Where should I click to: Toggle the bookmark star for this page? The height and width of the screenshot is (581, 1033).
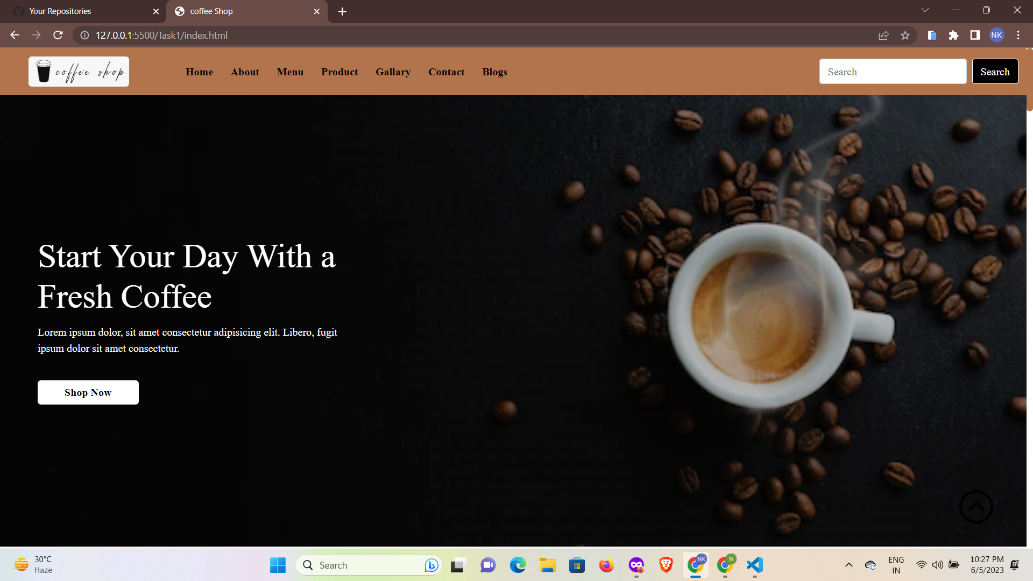point(905,35)
